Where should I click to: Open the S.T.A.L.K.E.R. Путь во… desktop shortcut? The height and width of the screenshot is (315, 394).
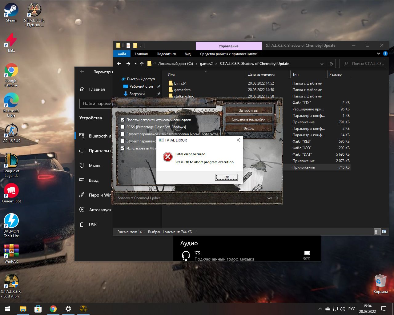tap(34, 15)
